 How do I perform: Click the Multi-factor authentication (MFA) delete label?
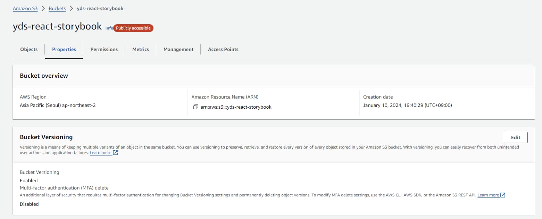[64, 188]
